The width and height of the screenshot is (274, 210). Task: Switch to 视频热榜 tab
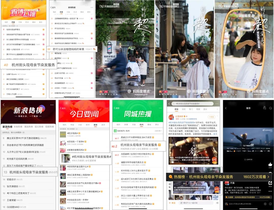49,127
